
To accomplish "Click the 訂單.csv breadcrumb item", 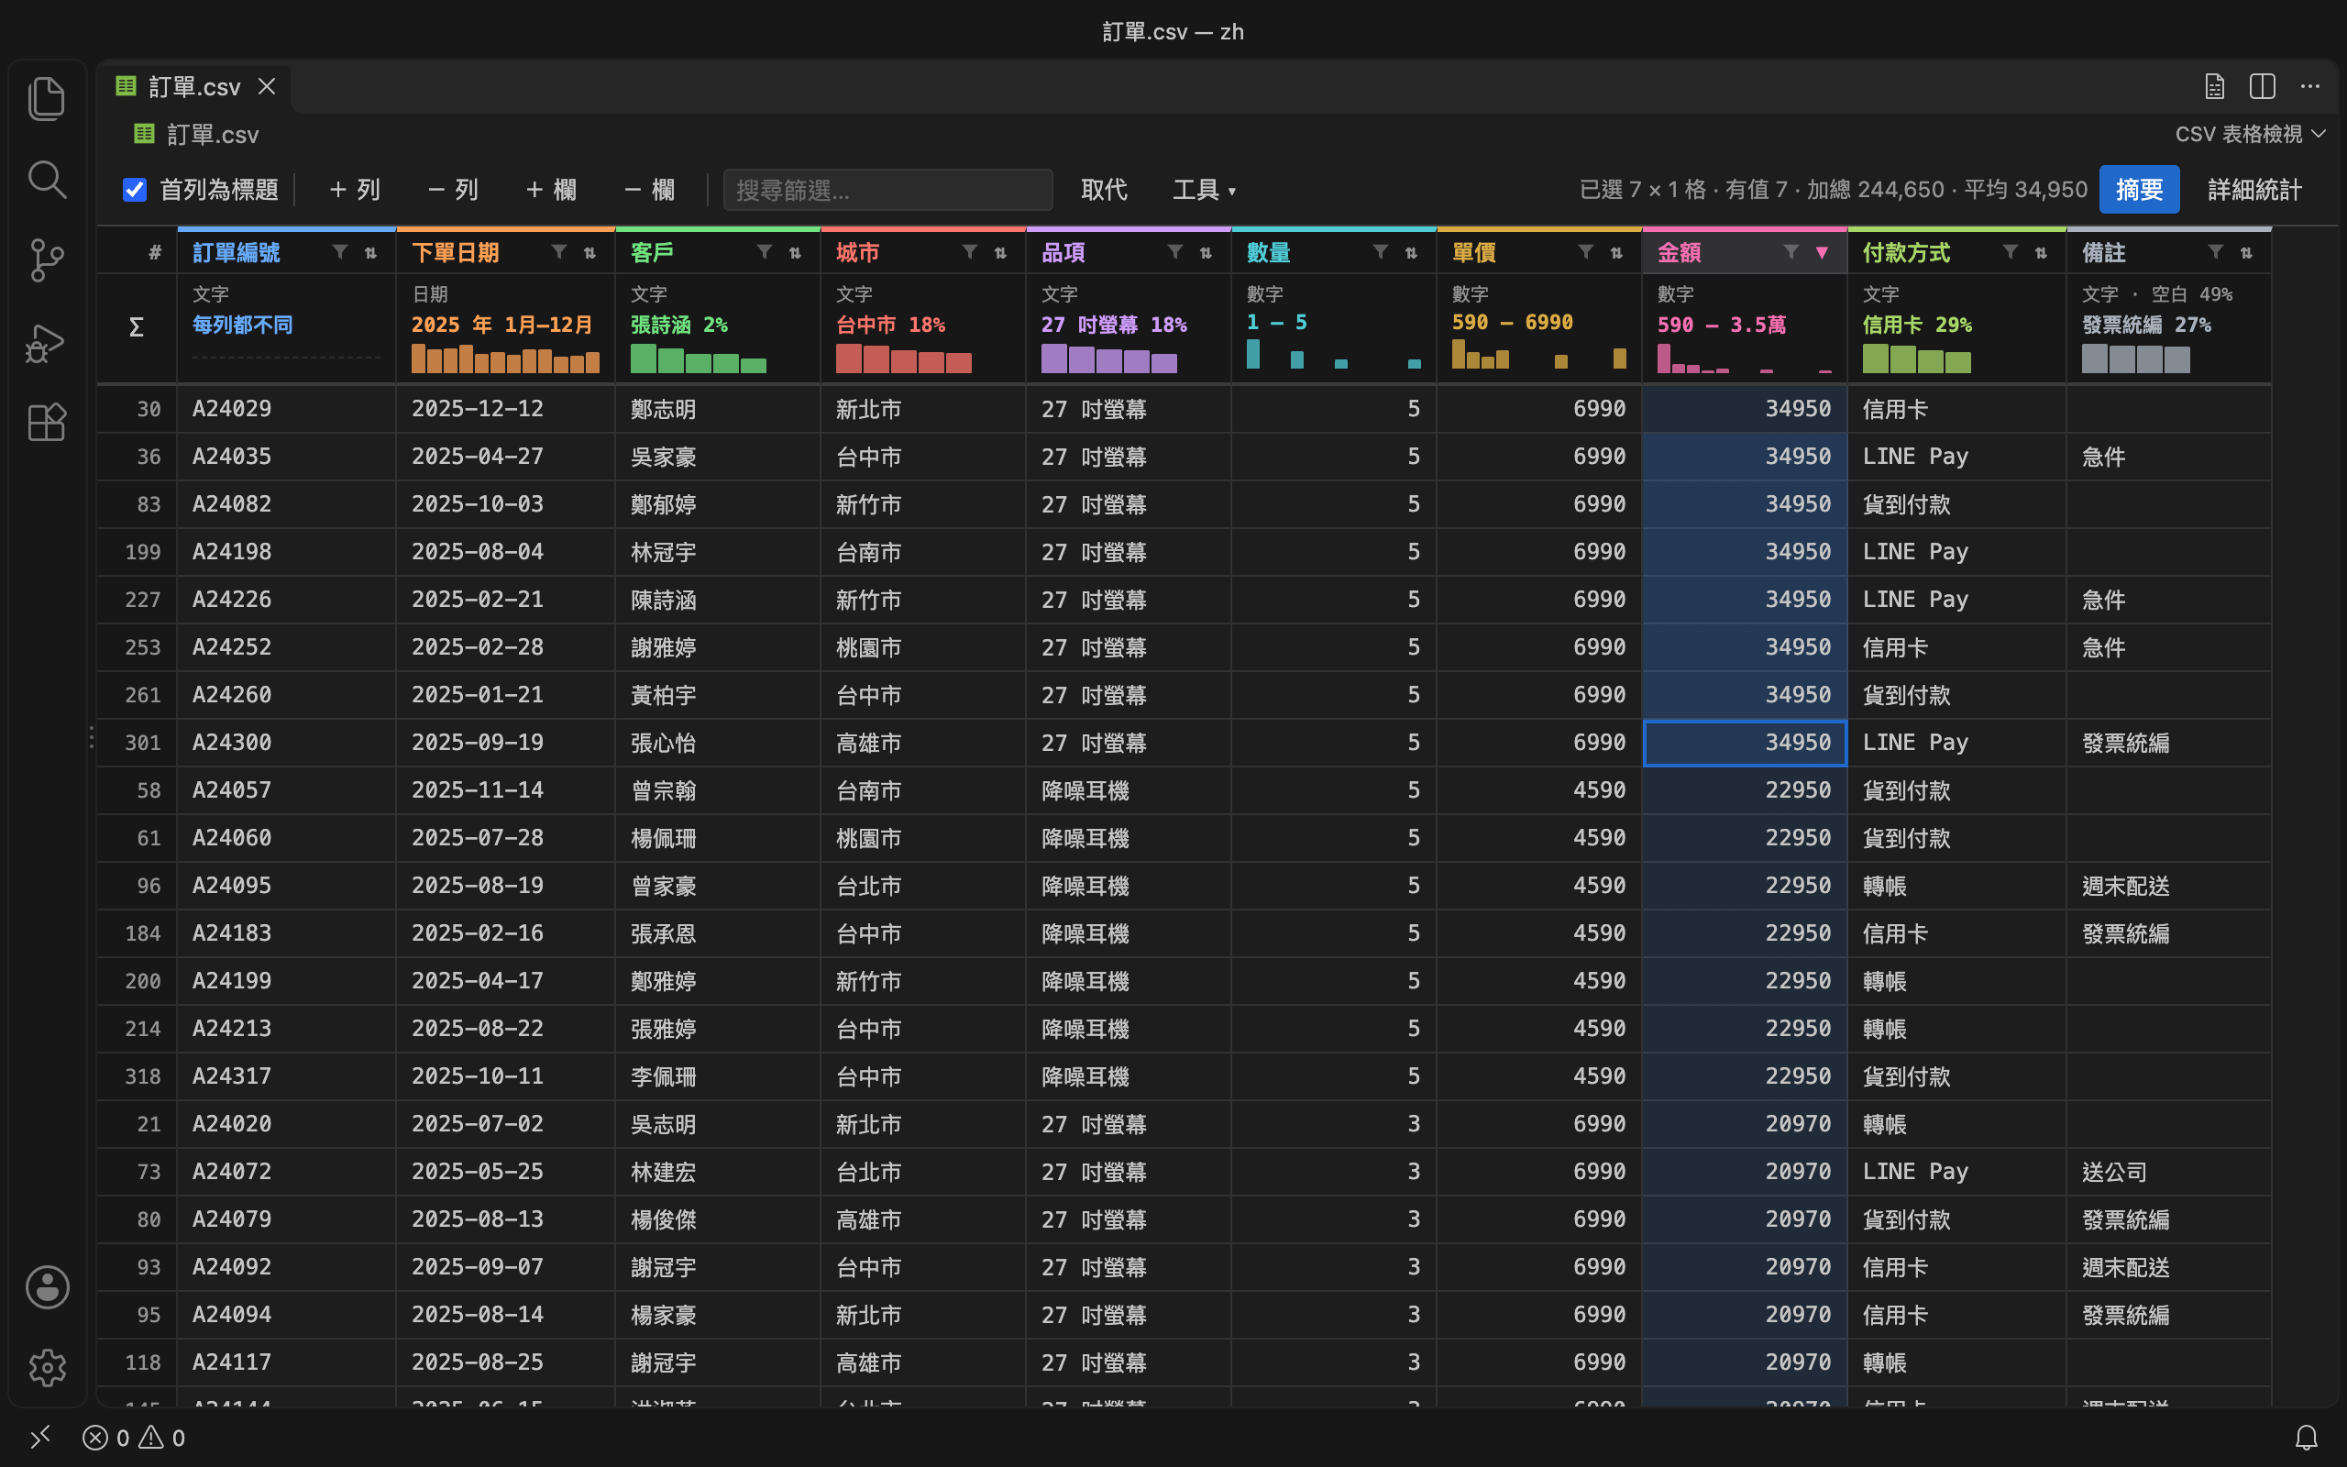I will pyautogui.click(x=197, y=134).
